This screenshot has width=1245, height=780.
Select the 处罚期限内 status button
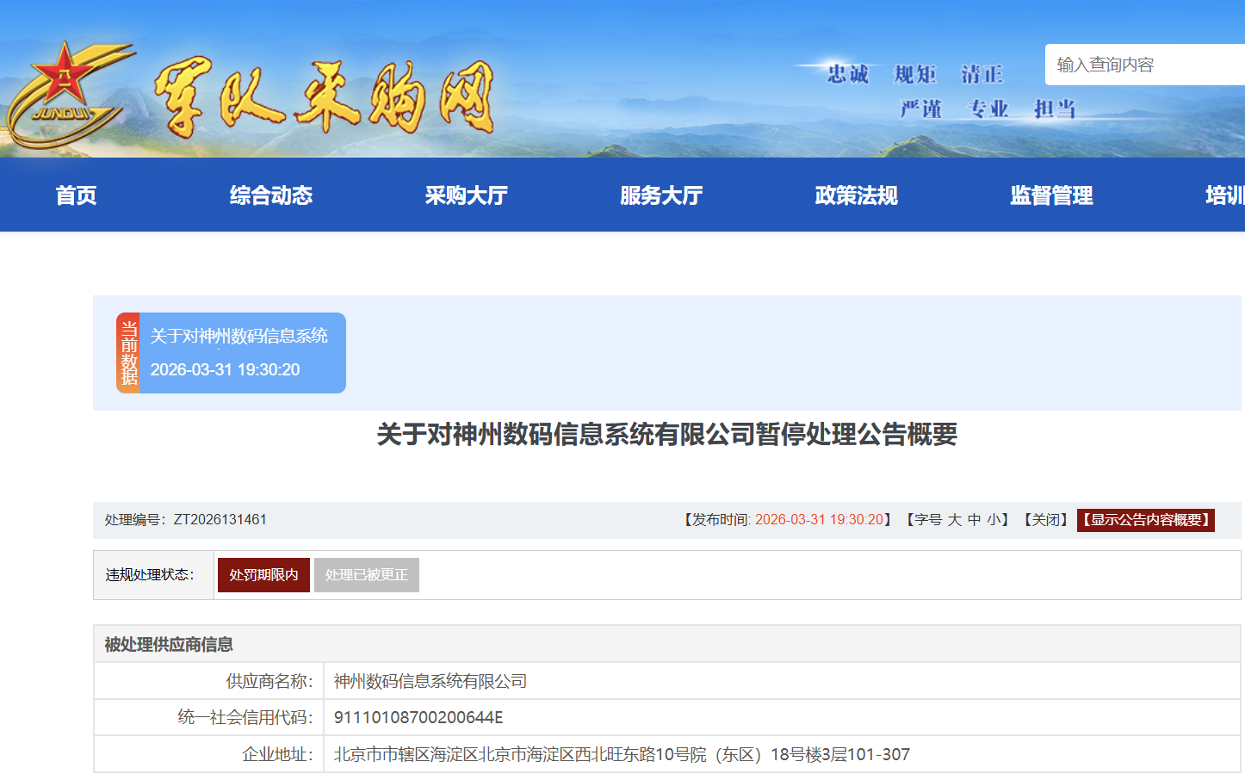click(x=263, y=575)
